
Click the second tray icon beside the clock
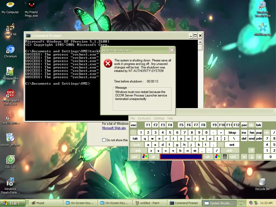(256, 203)
